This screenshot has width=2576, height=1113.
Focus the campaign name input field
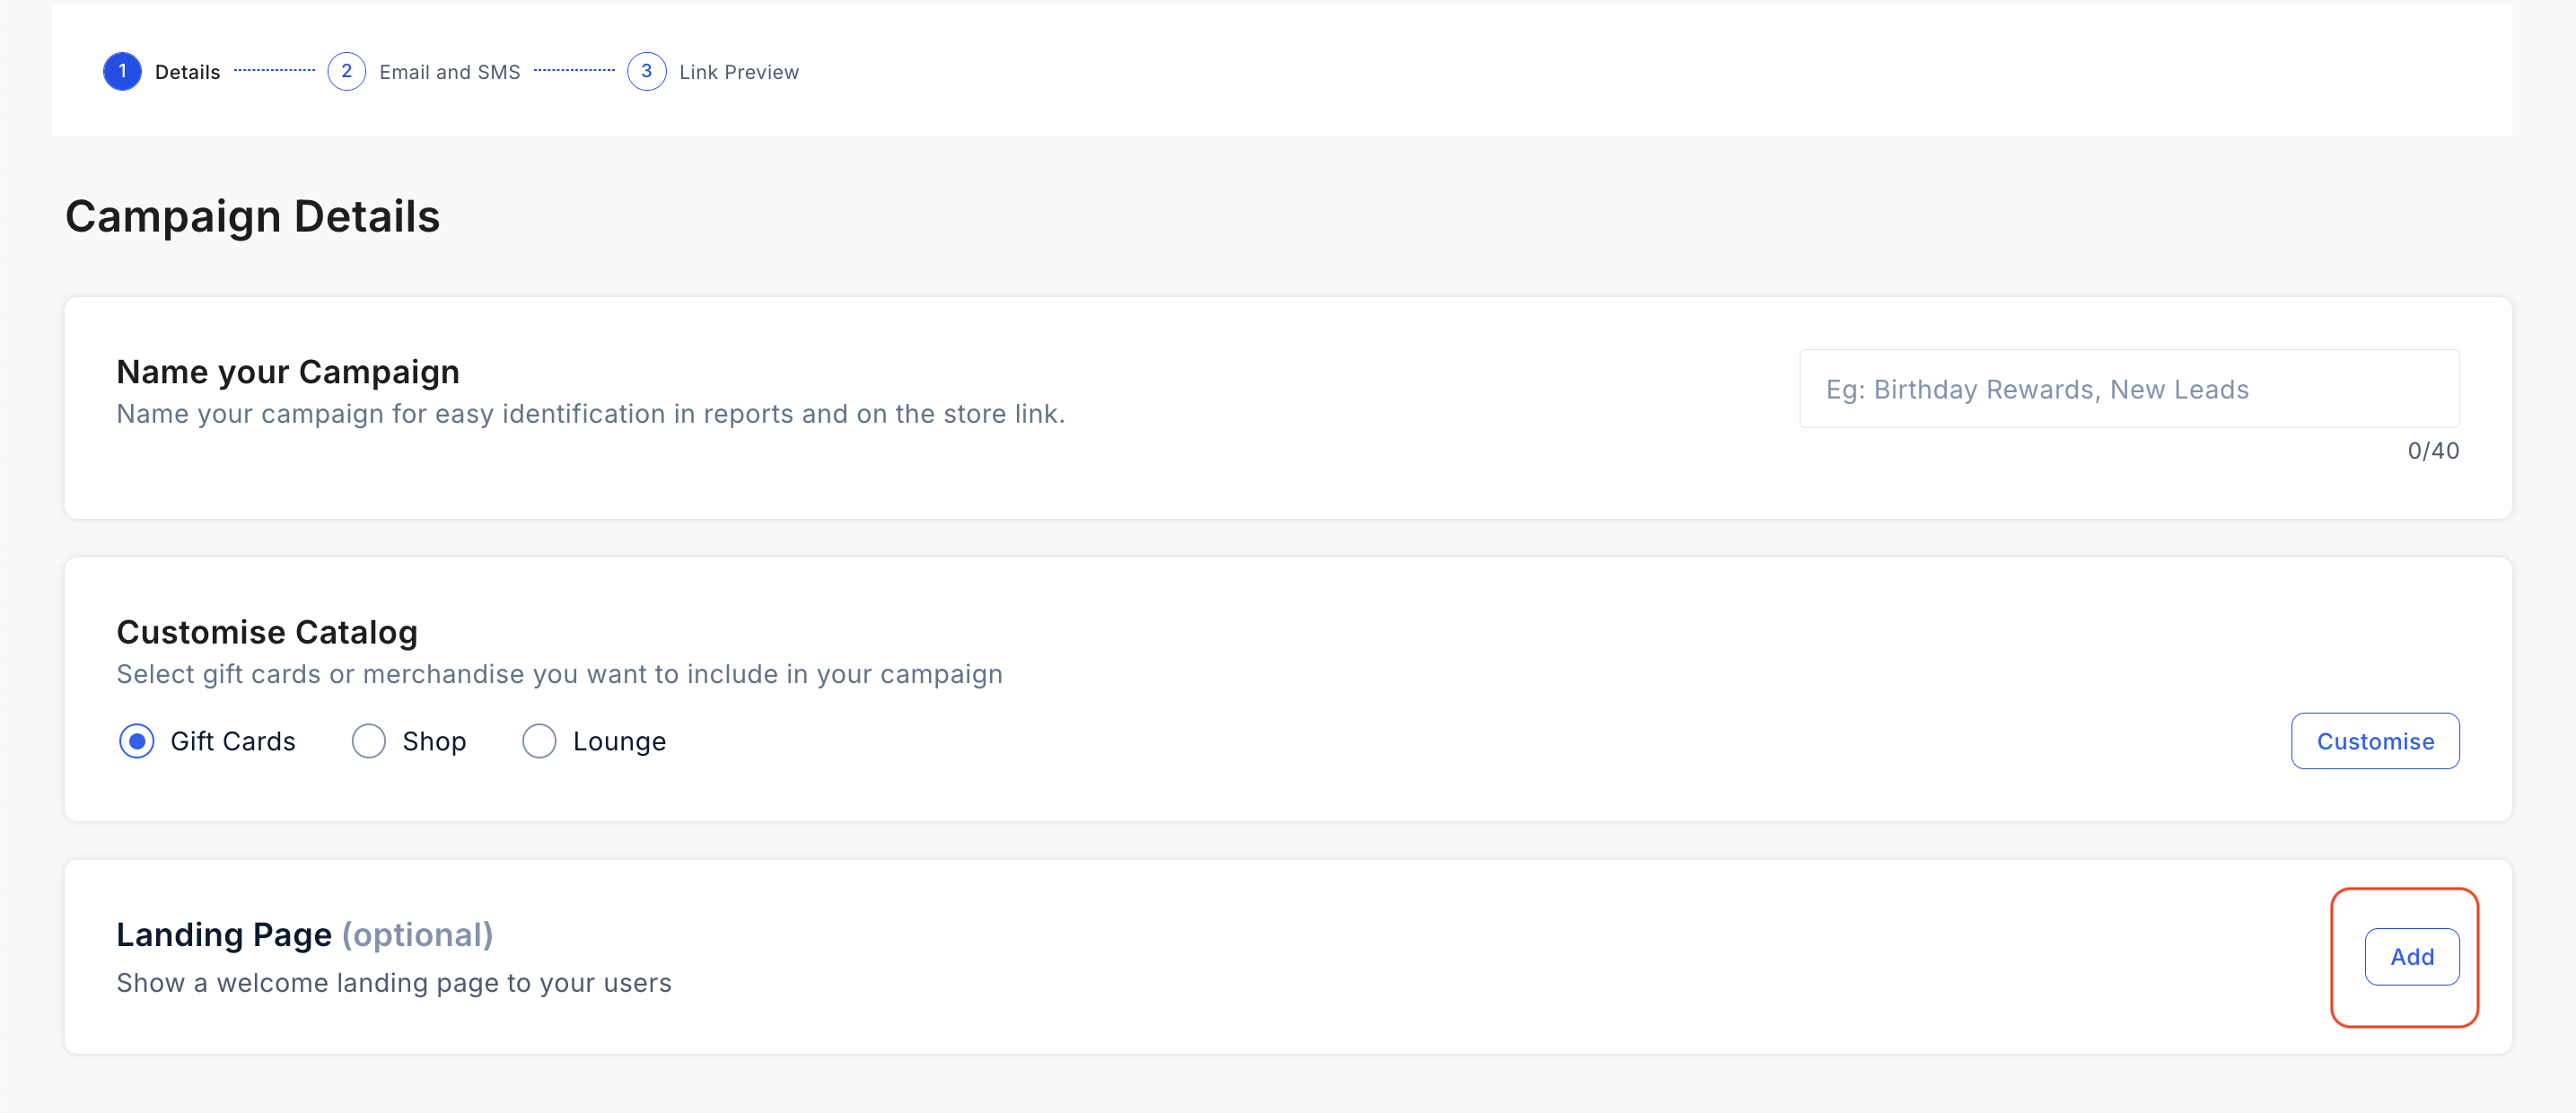(2129, 389)
